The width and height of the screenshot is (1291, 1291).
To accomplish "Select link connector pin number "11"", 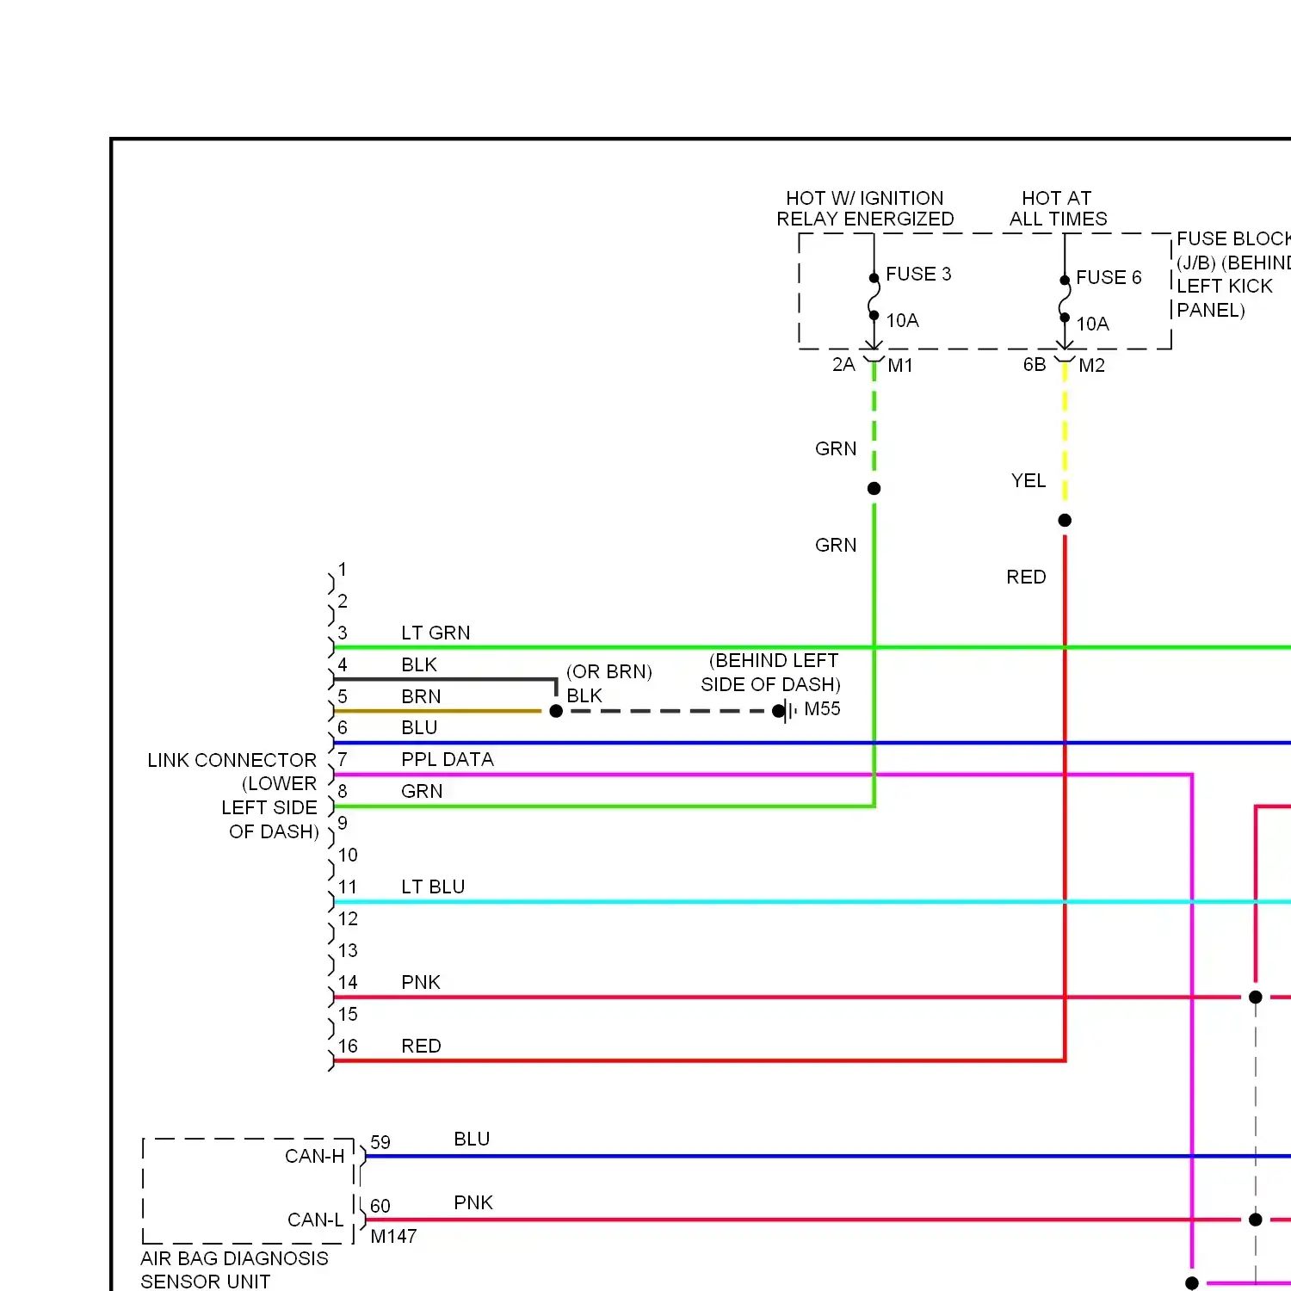I will pos(348,886).
